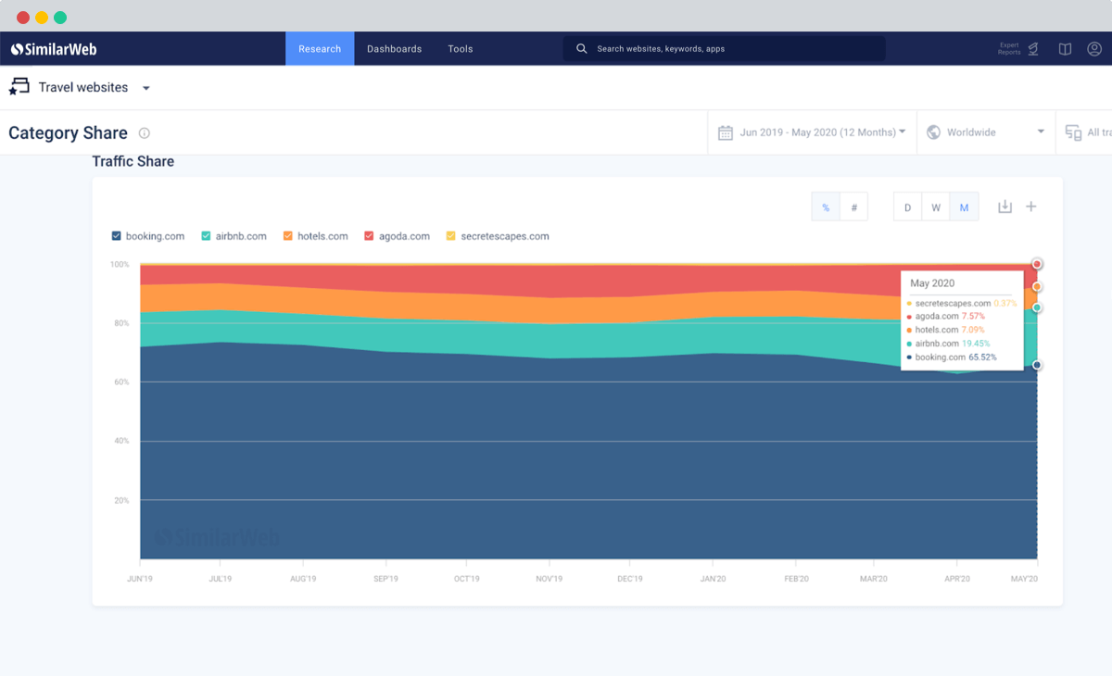Click the 60% y-axis label

120,382
